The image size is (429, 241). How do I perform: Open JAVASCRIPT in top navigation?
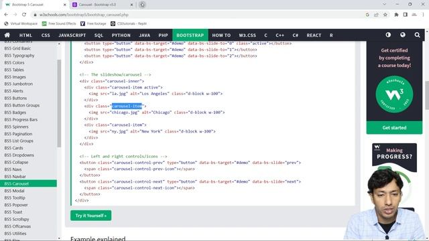72,35
